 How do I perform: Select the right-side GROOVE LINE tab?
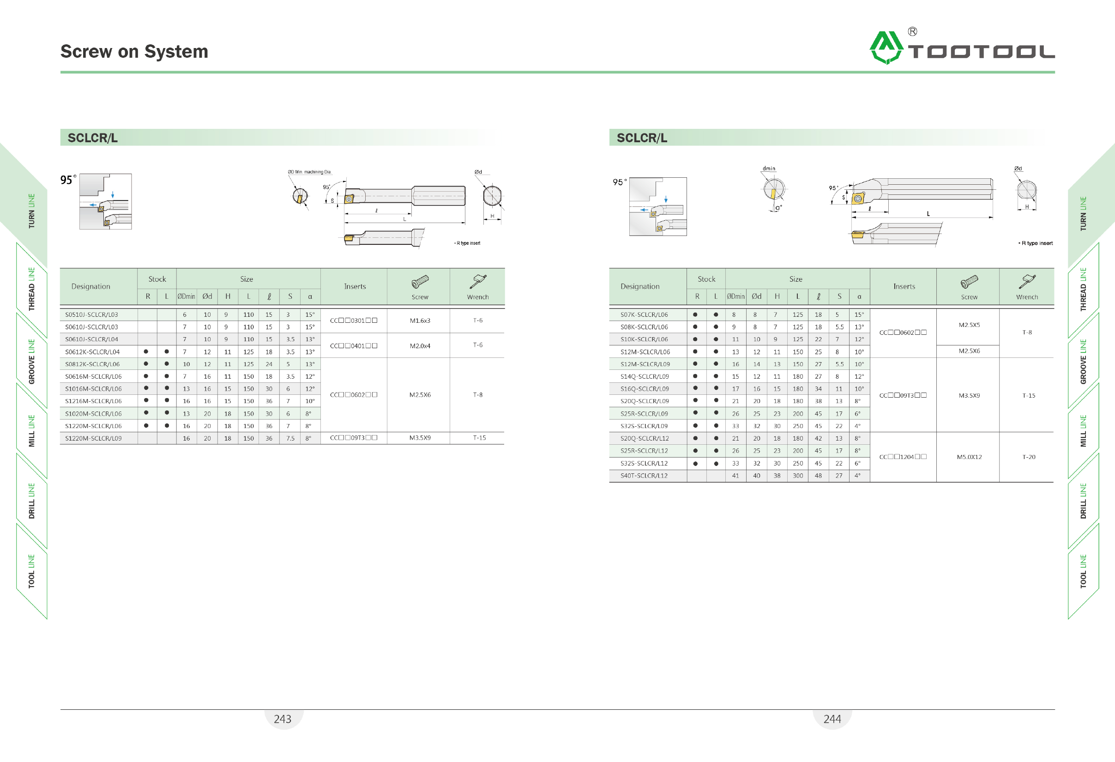tap(1083, 361)
